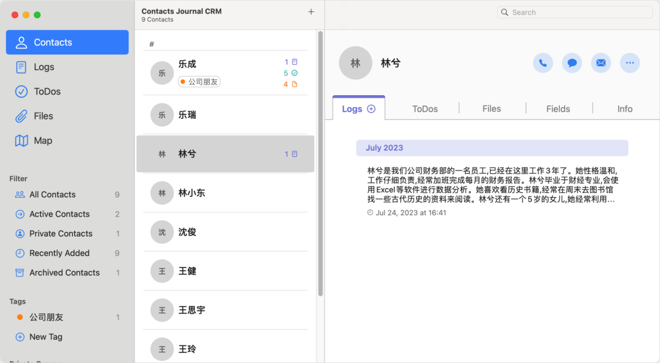This screenshot has width=660, height=363.
Task: Click the 王健 avatar circle
Action: (x=162, y=271)
